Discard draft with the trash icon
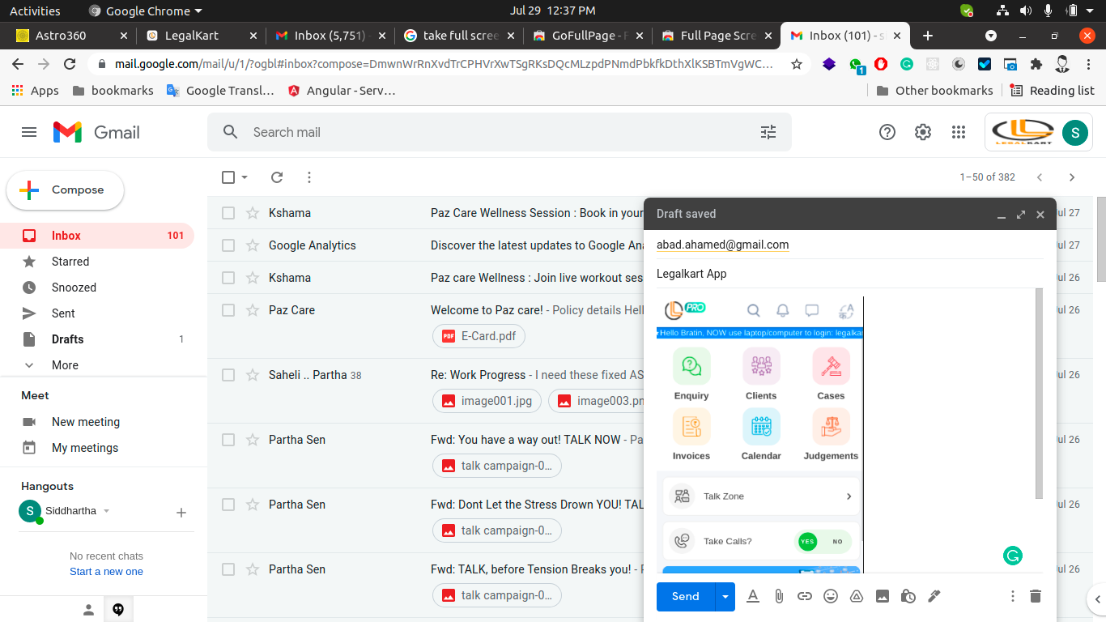 pyautogui.click(x=1035, y=596)
